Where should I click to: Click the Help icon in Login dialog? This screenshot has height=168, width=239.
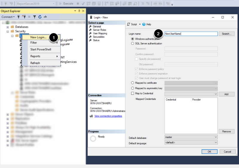click(144, 24)
